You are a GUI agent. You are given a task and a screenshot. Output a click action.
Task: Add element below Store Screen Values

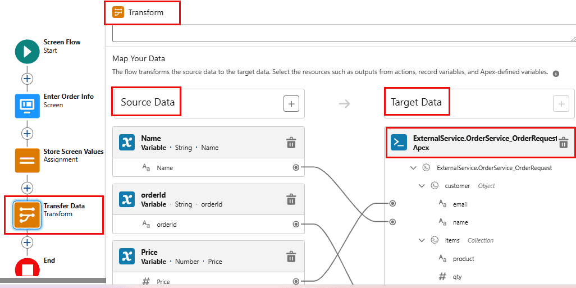click(x=27, y=188)
